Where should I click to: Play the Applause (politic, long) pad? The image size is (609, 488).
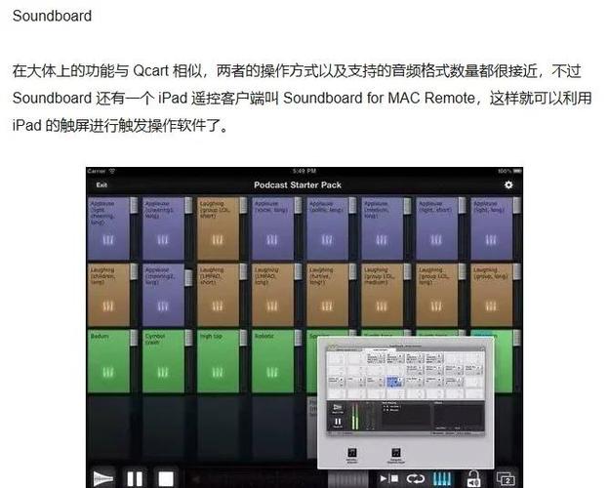327,228
